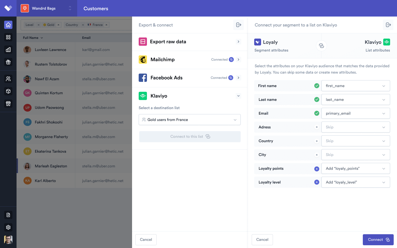This screenshot has height=248, width=397.
Task: Click the Mailchimp logo icon
Action: tap(143, 60)
